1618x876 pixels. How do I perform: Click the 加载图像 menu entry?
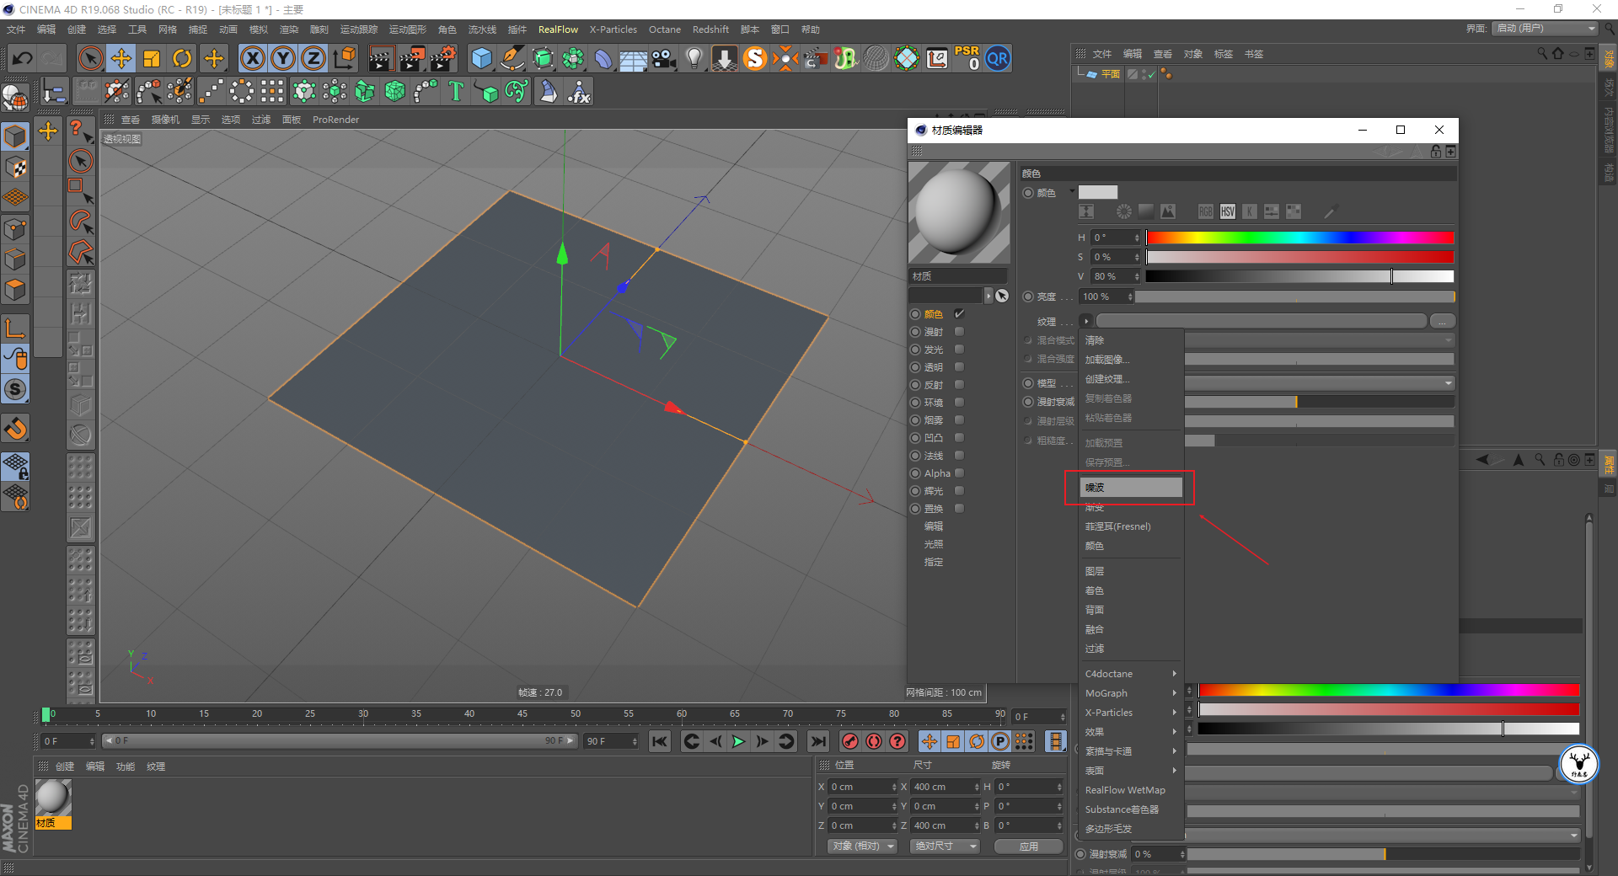click(1106, 360)
